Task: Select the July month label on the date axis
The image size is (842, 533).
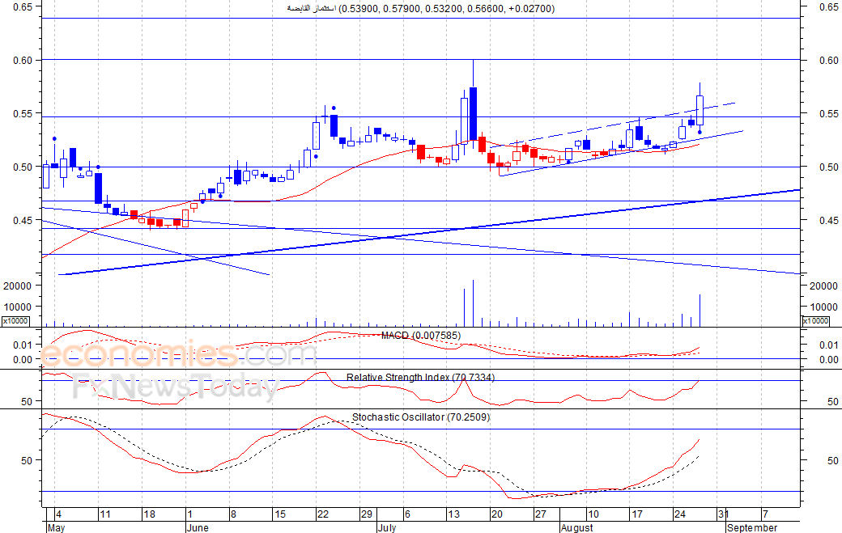Action: [x=387, y=527]
